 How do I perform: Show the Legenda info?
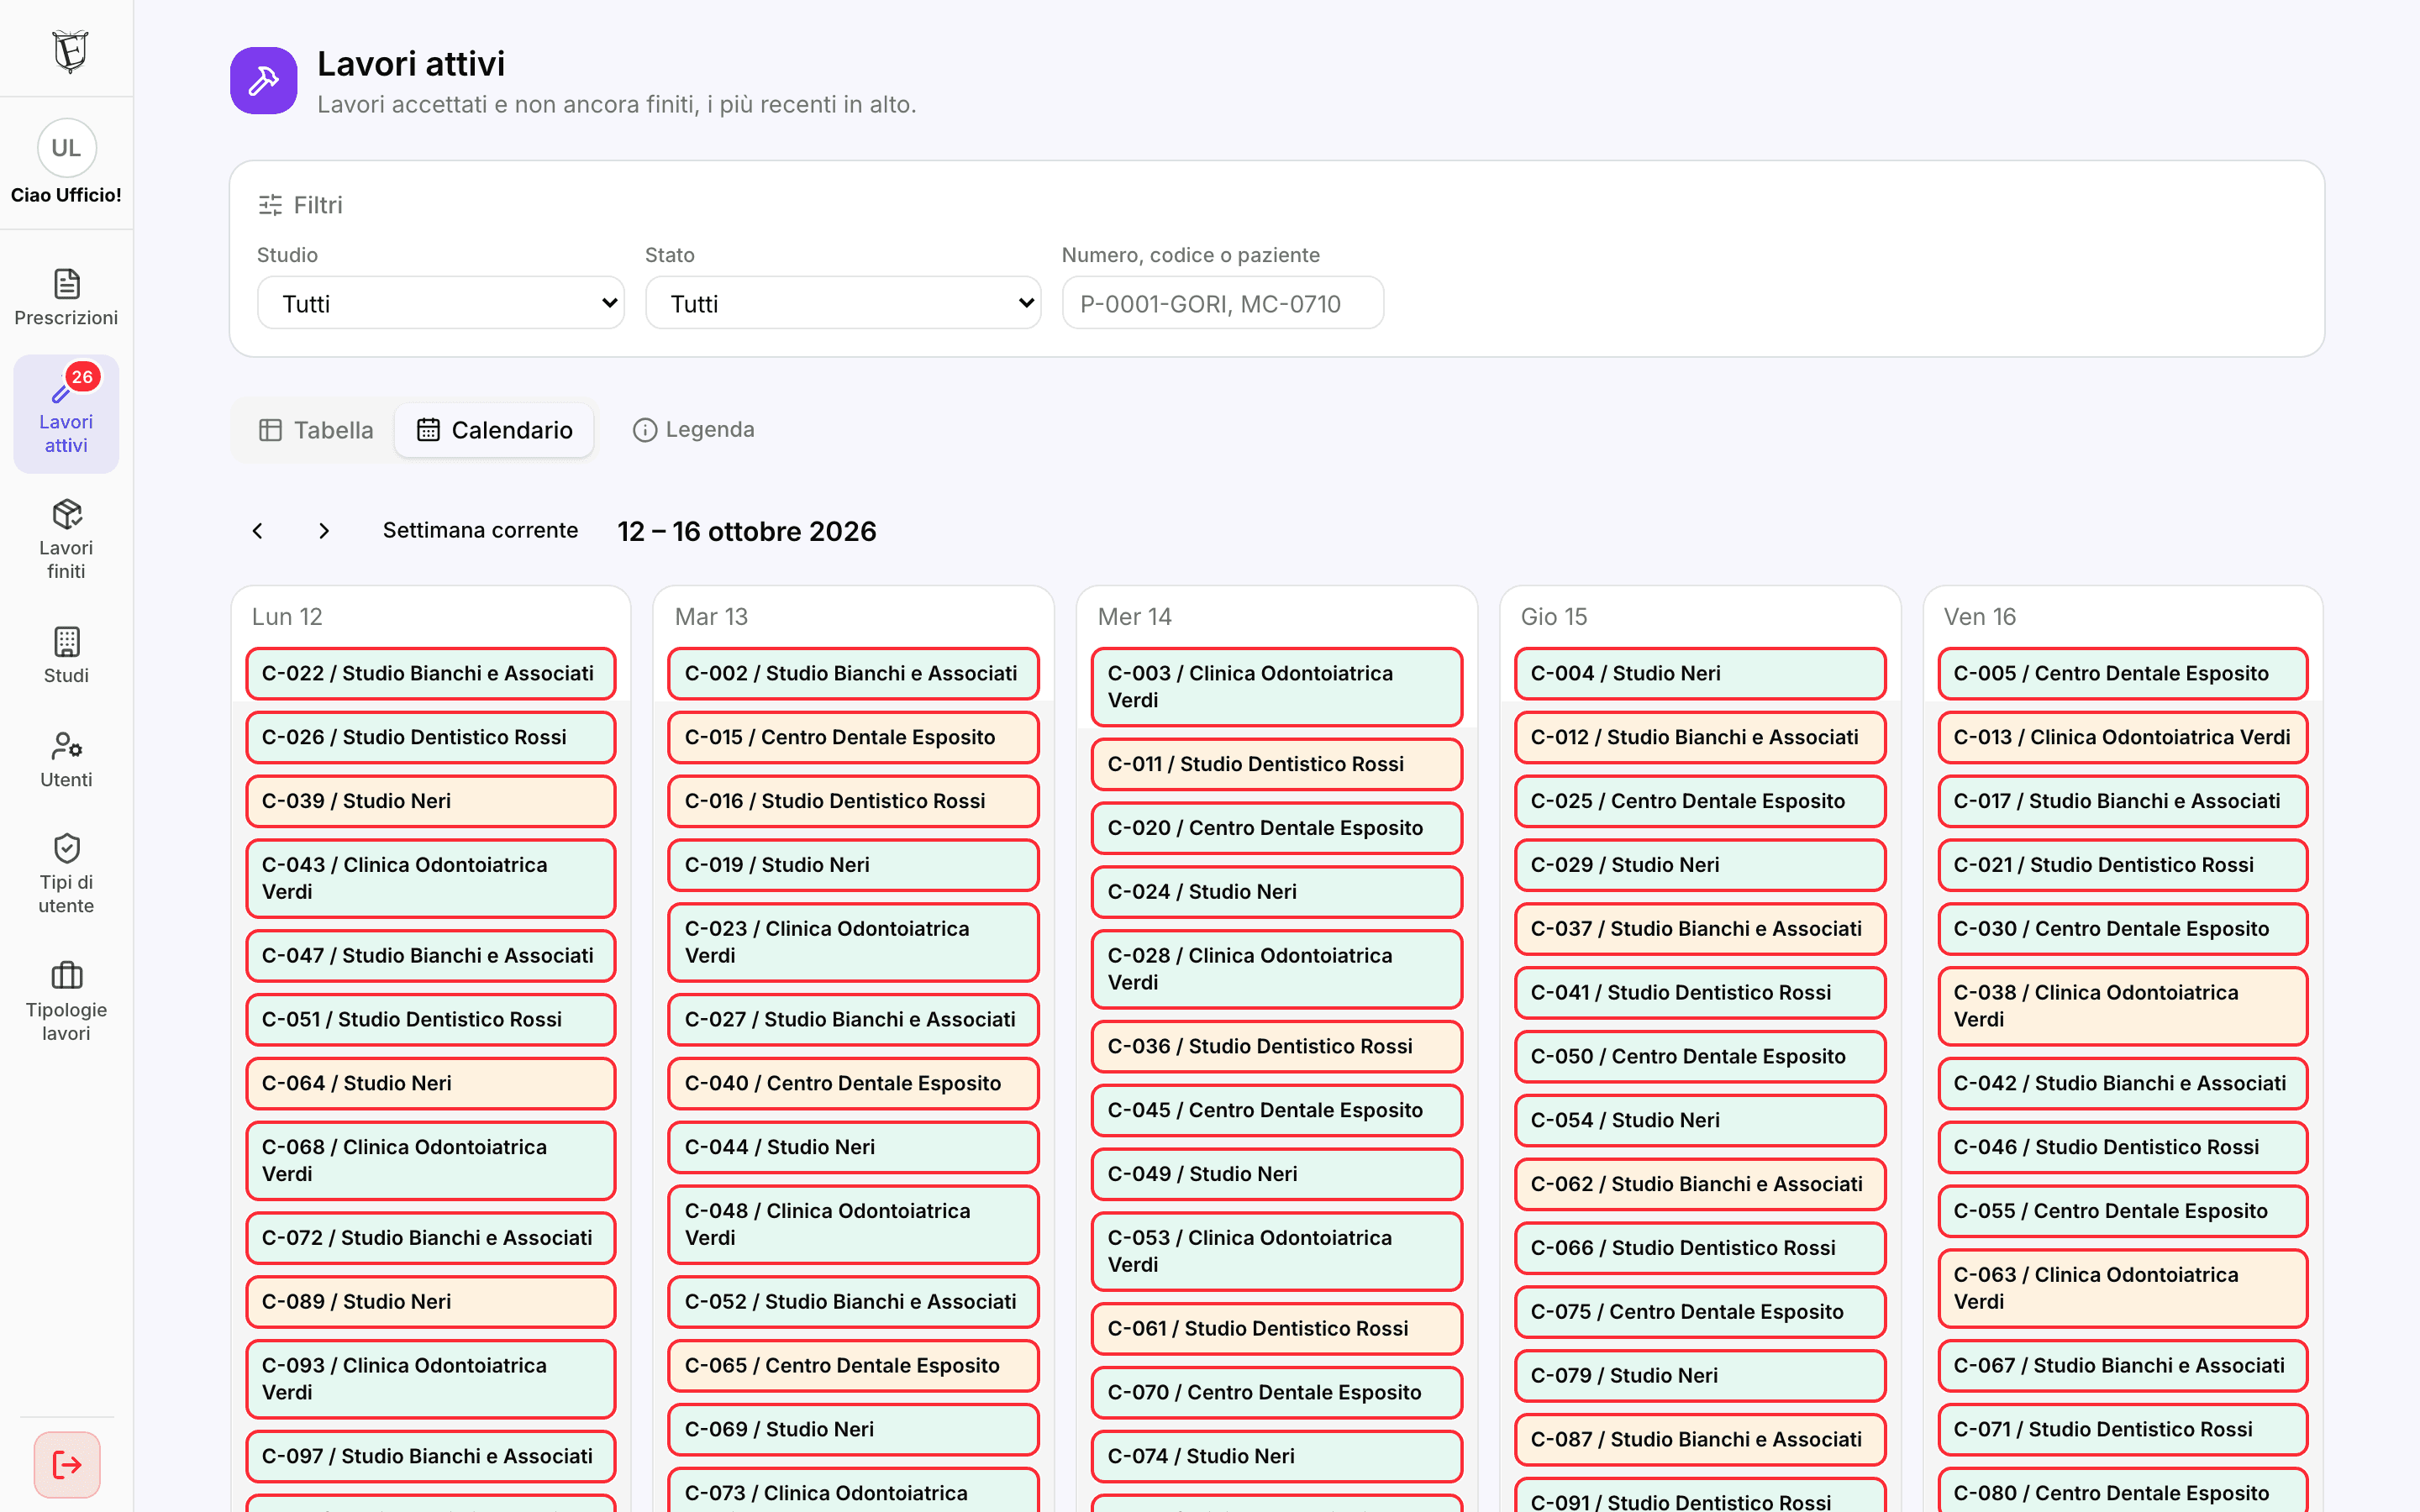(x=694, y=430)
